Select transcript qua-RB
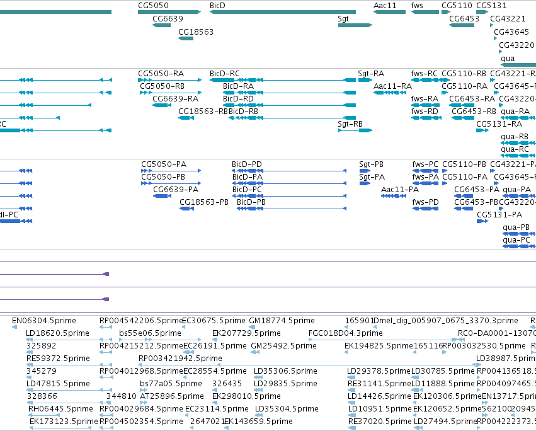Image resolution: width=536 pixels, height=431 pixels. [x=518, y=143]
